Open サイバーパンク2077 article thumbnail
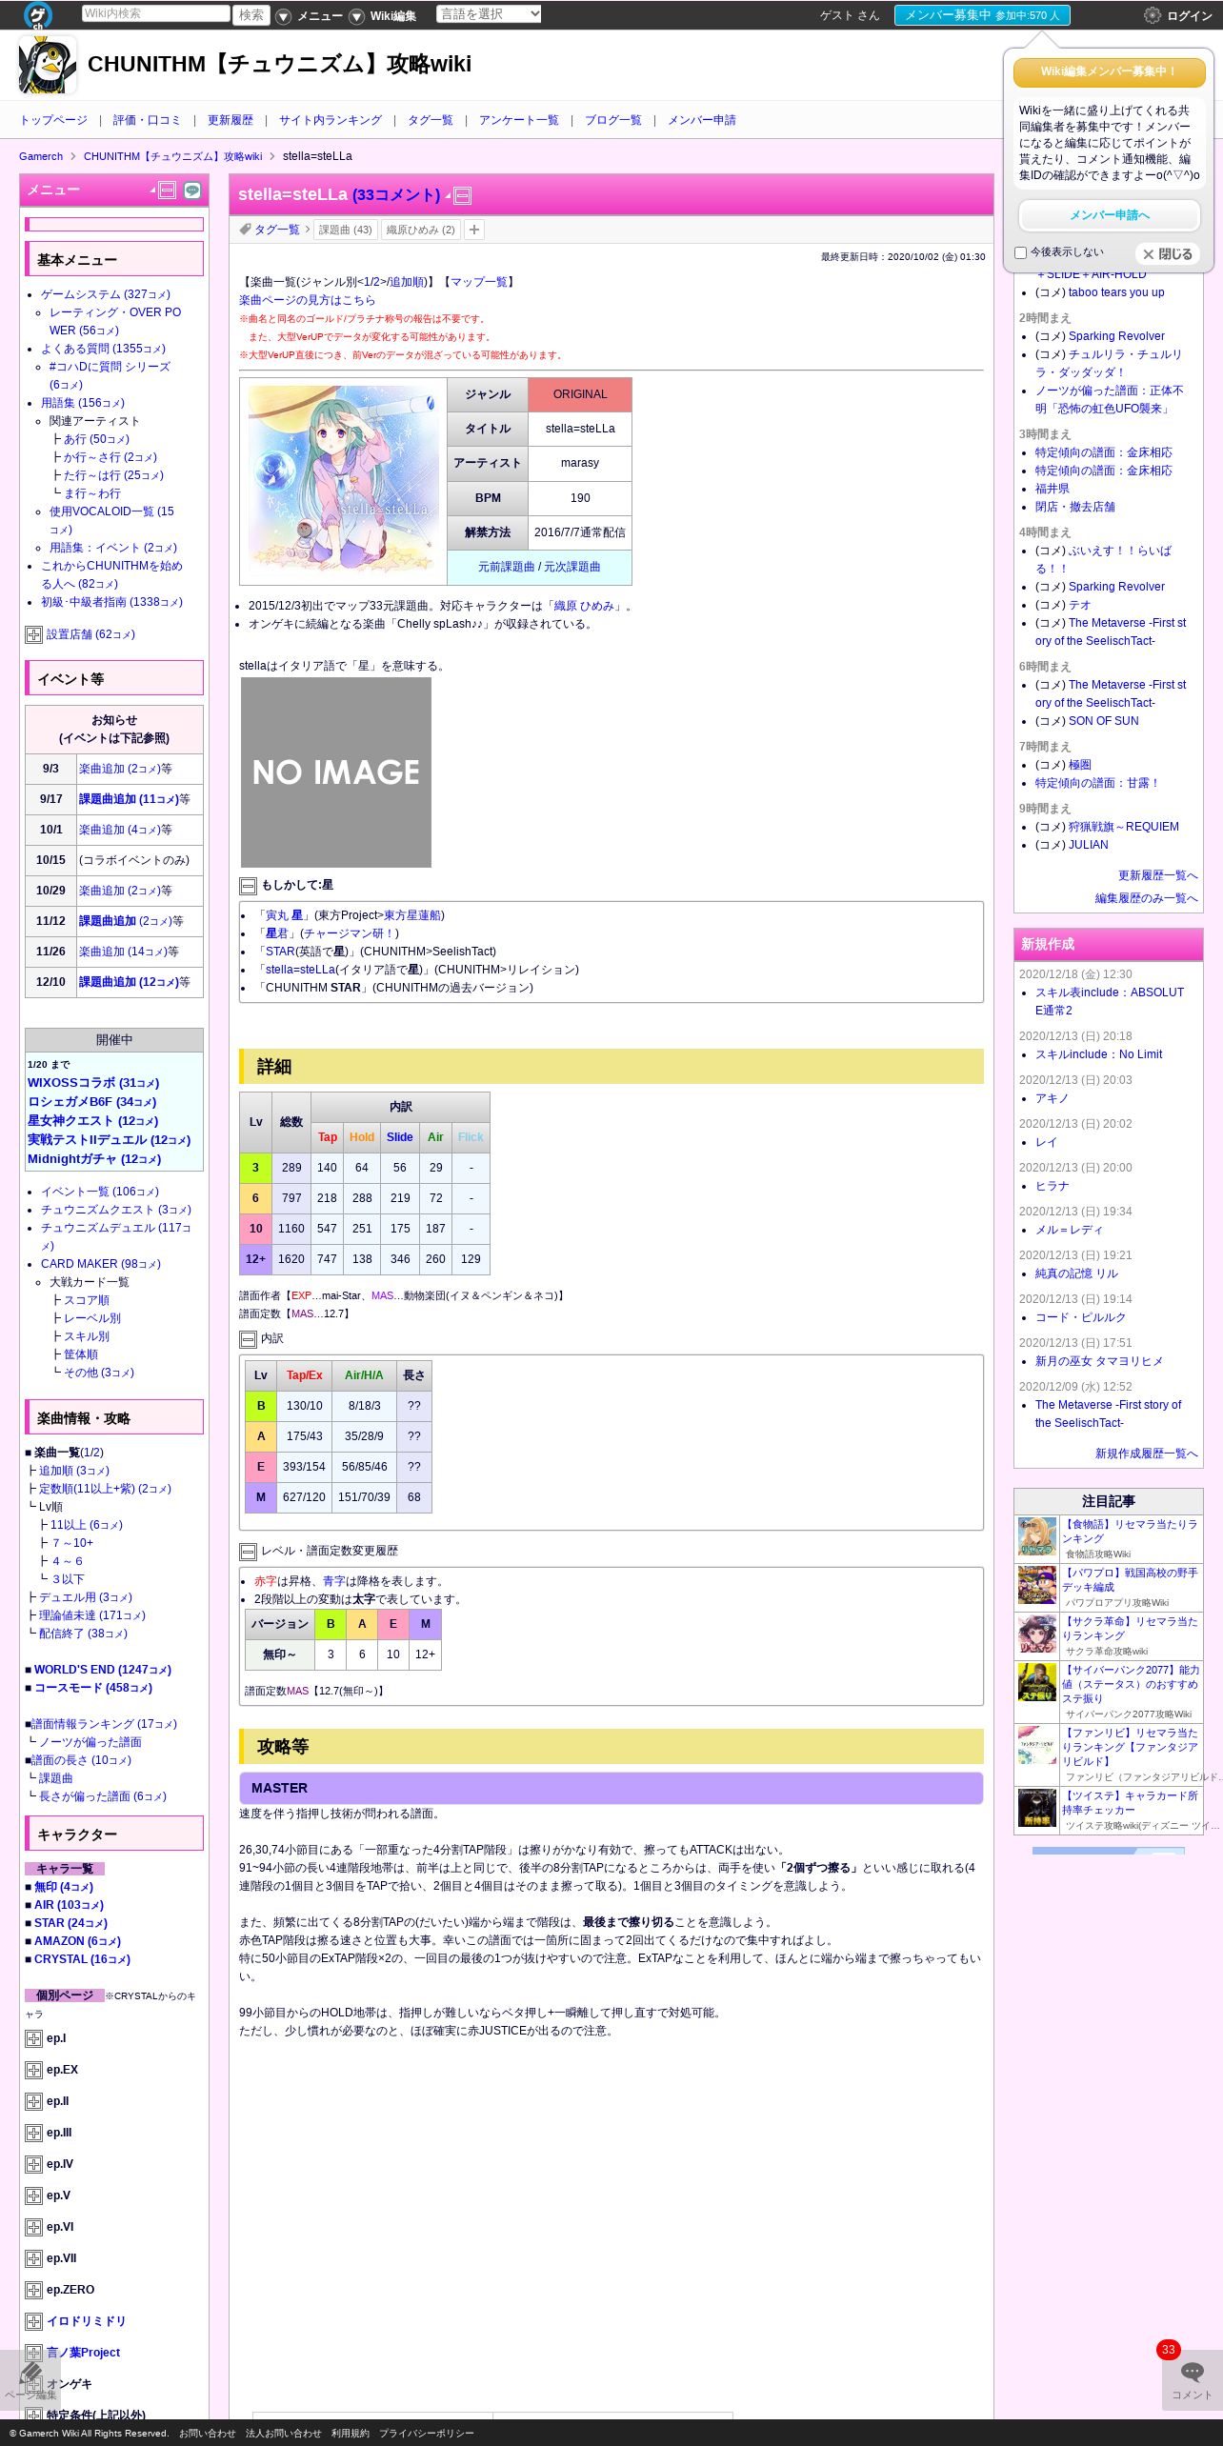1223x2446 pixels. click(1037, 1683)
